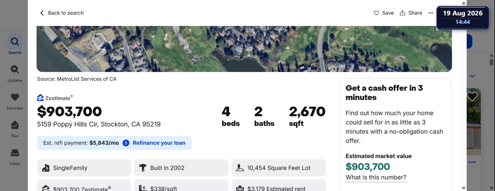Click the 10,454 Square Feet Lot chip

tap(279, 168)
